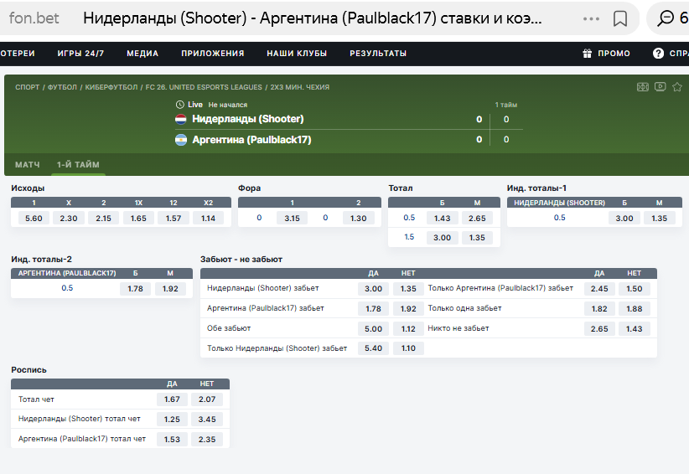689x474 pixels.
Task: Select Аргентина (Paulblack17) забьет НЕТ 1.92
Action: click(408, 309)
